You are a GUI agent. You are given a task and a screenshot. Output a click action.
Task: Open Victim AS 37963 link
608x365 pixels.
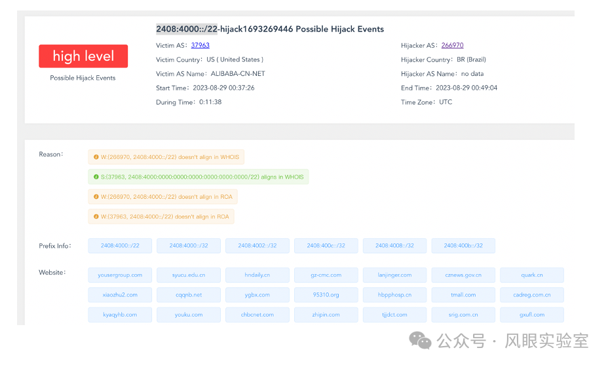pyautogui.click(x=200, y=45)
